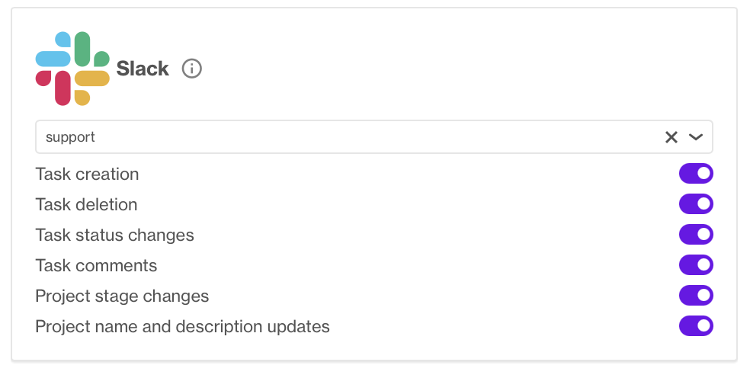
Task: Click the Task comments label
Action: tap(96, 265)
